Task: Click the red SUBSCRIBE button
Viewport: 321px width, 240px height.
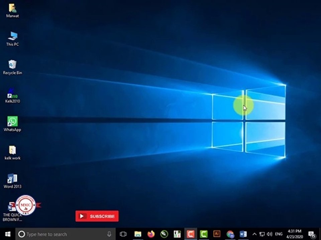Action: coord(97,216)
